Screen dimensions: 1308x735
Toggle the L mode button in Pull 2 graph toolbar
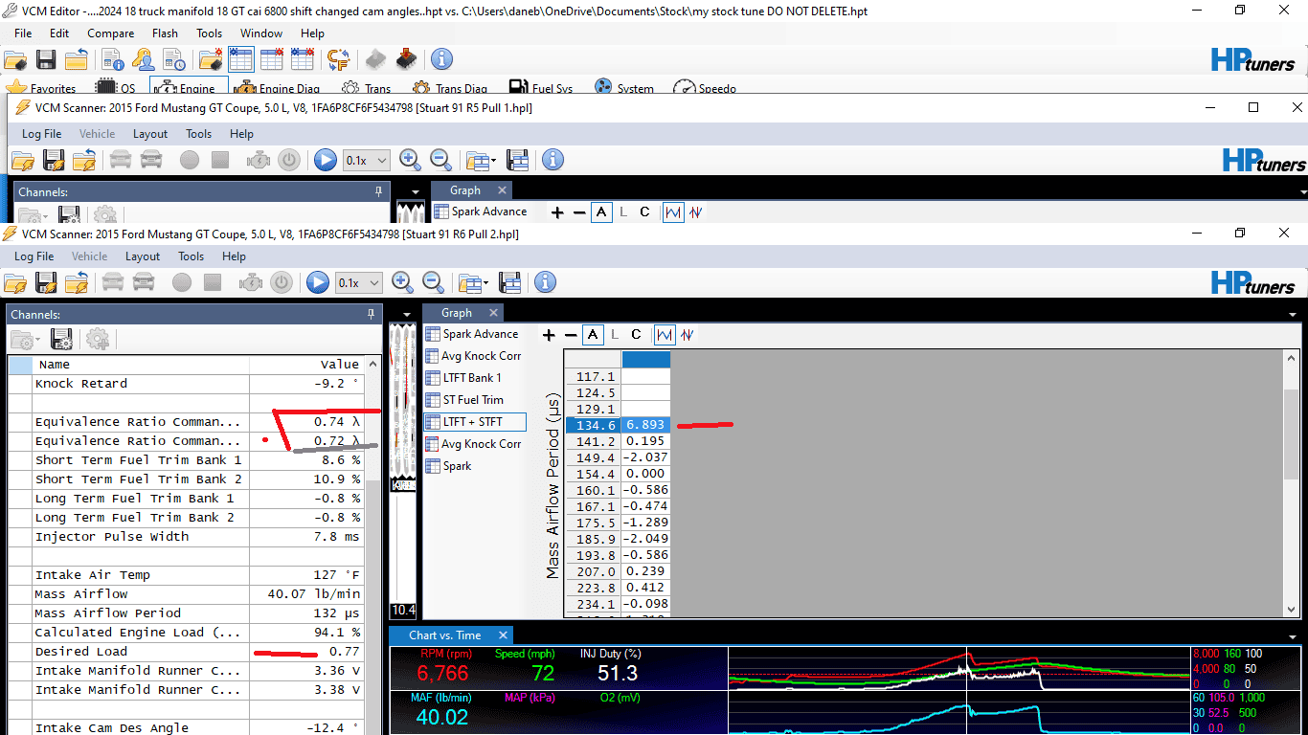pos(615,335)
